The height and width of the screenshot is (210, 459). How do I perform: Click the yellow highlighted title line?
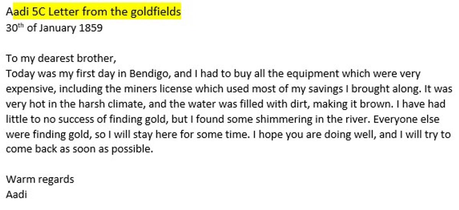(x=94, y=12)
